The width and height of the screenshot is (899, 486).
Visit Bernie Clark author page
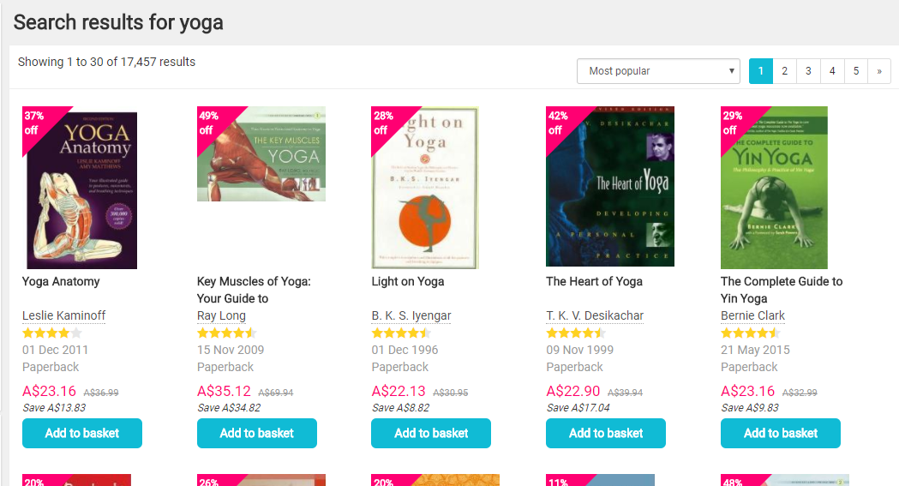pos(753,315)
